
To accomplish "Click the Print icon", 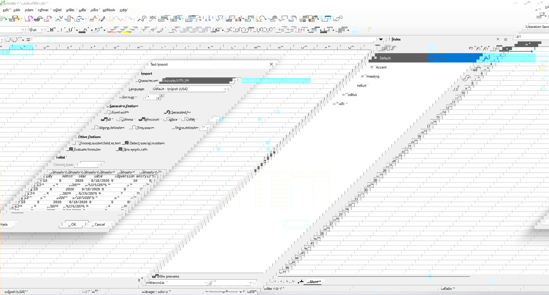I will 40,18.
